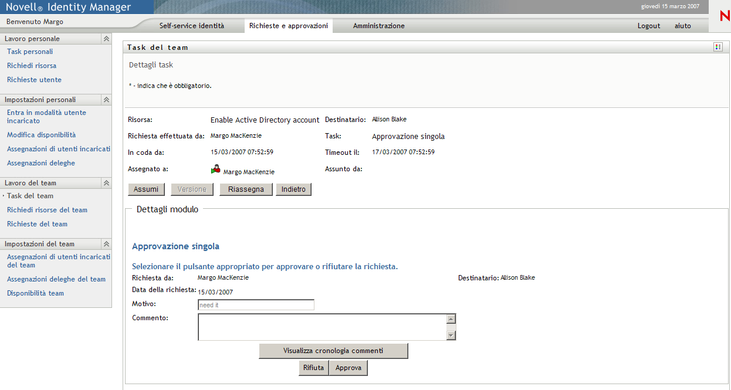Click the Data della richiesta value 15/03/2007
The image size is (731, 390).
215,292
